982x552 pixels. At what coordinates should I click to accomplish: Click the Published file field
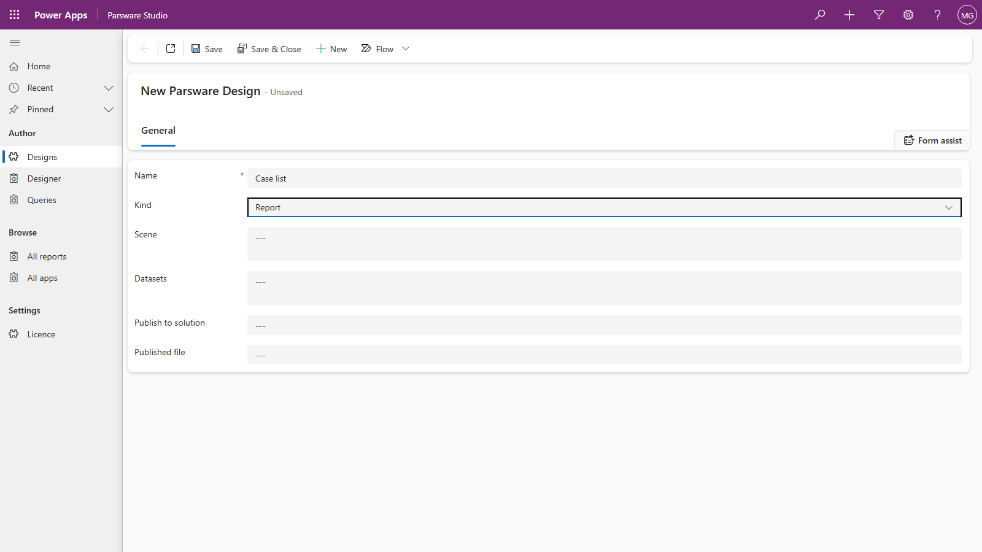[x=605, y=355]
